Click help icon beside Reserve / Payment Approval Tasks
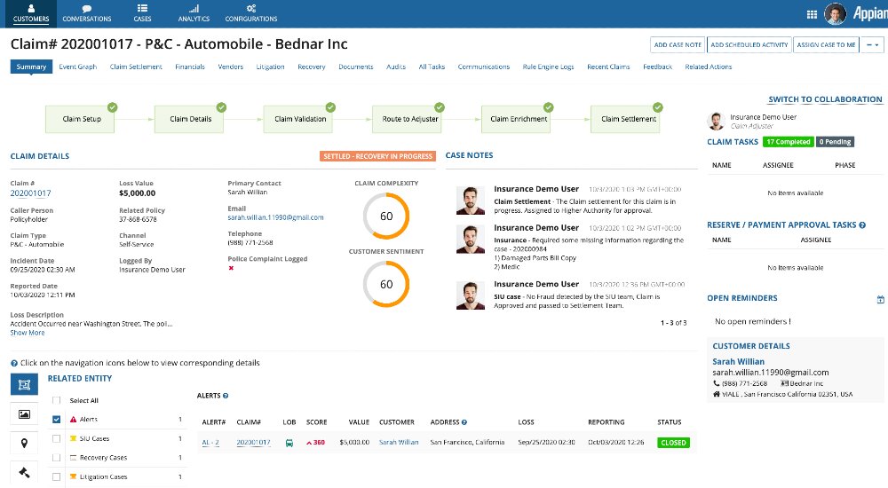The width and height of the screenshot is (888, 488). (x=862, y=225)
